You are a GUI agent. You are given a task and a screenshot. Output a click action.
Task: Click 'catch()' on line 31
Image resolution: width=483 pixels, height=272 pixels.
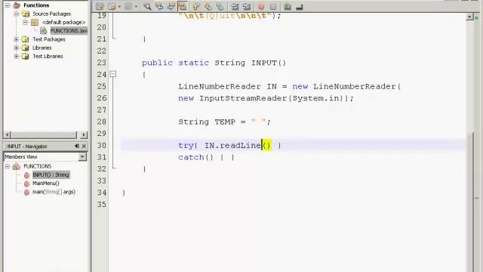[x=195, y=157]
